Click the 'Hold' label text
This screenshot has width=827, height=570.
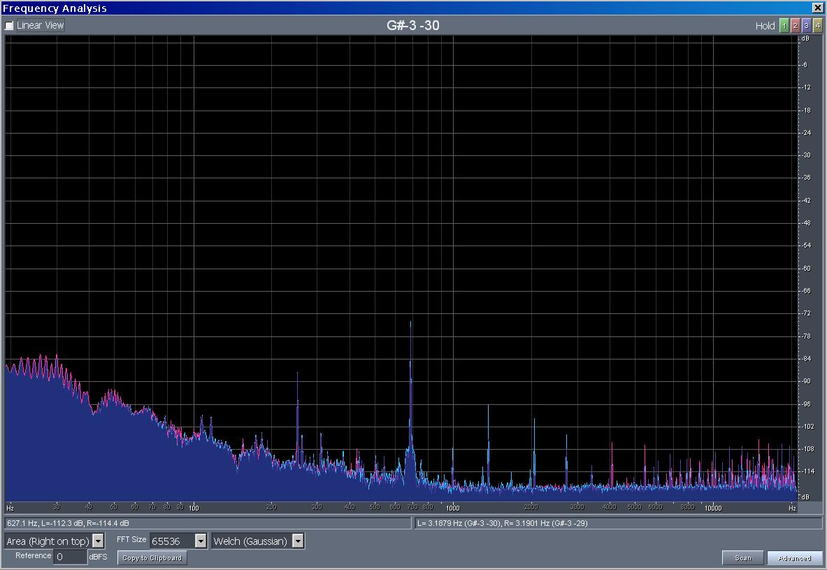tap(765, 25)
